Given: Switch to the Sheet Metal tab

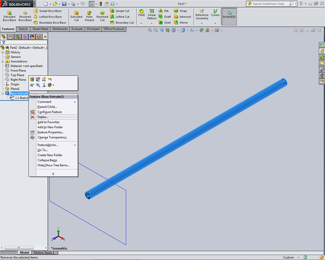Looking at the screenshot, I should tap(40, 29).
